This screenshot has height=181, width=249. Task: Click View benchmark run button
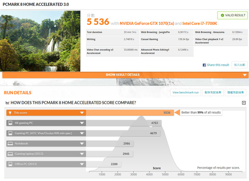(x=186, y=93)
